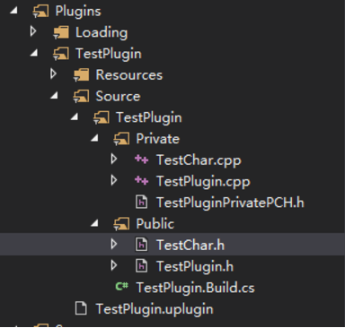Image resolution: width=345 pixels, height=328 pixels.
Task: Select the Private folder label
Action: coord(158,139)
